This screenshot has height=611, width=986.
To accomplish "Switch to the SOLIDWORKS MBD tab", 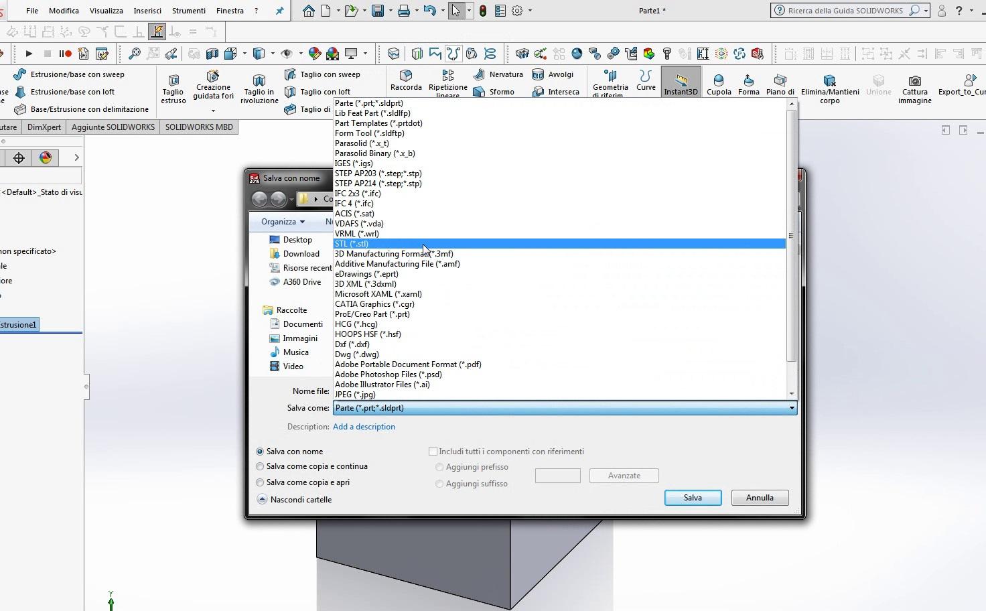I will pyautogui.click(x=199, y=127).
